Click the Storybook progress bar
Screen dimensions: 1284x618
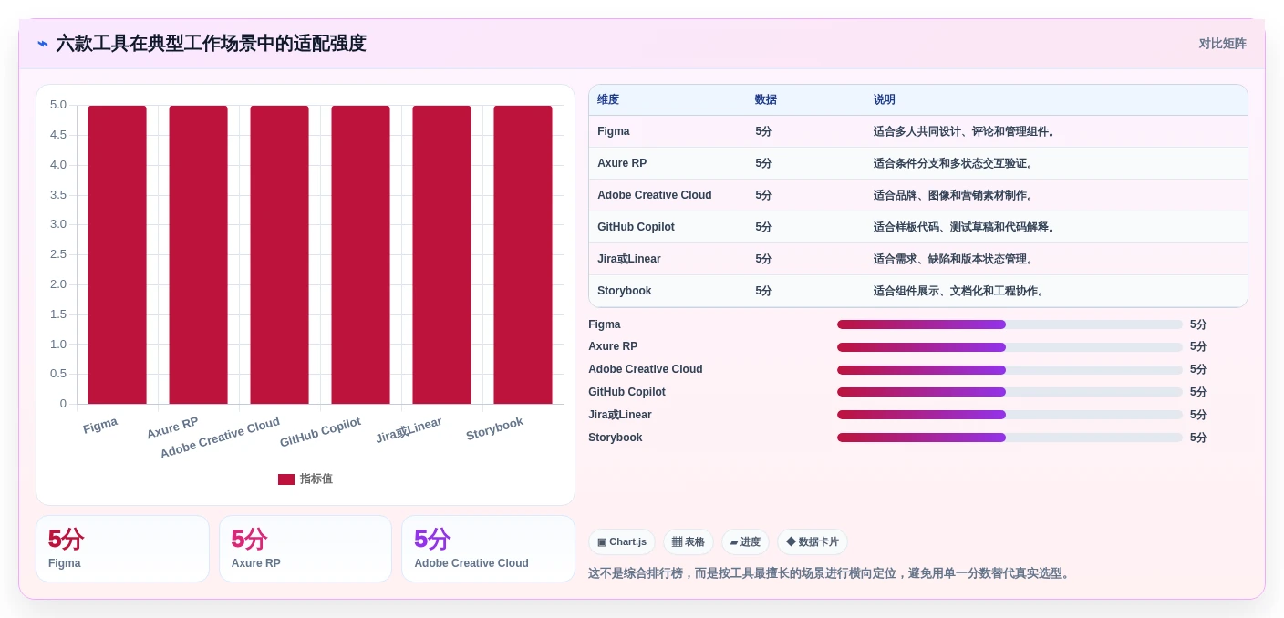tap(1010, 438)
